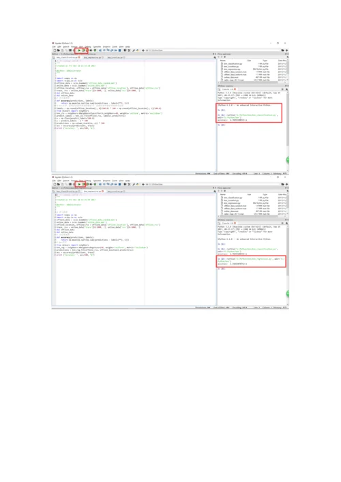
Task: Click knn_location.py in upper File explorer
Action: coord(231,66)
